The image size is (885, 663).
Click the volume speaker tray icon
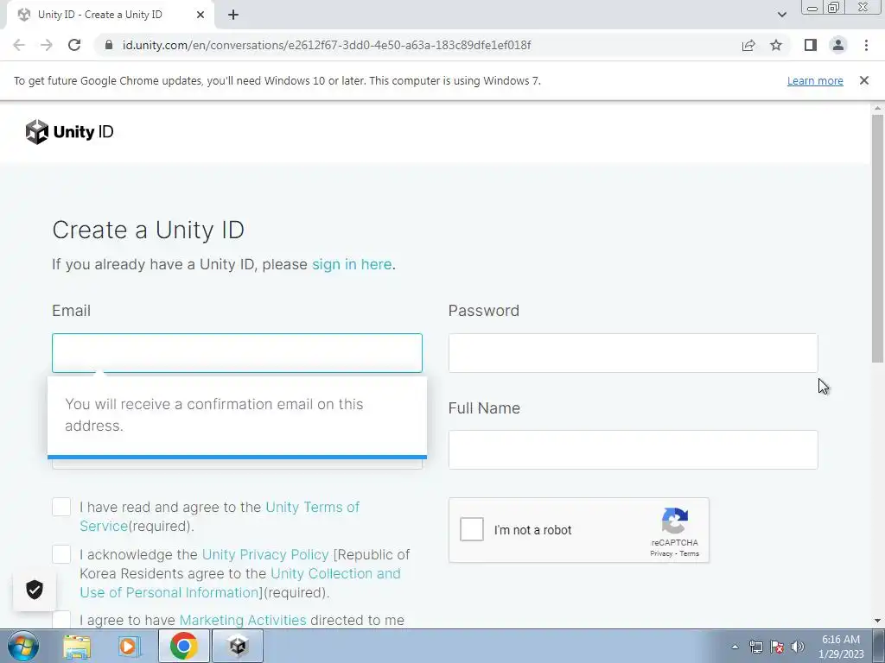click(798, 647)
